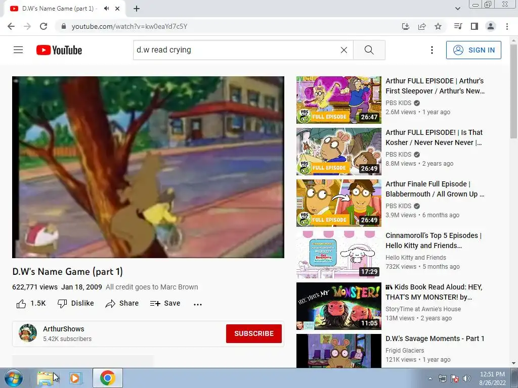Expand the tab search chevron
This screenshot has width=518, height=388.
click(457, 9)
